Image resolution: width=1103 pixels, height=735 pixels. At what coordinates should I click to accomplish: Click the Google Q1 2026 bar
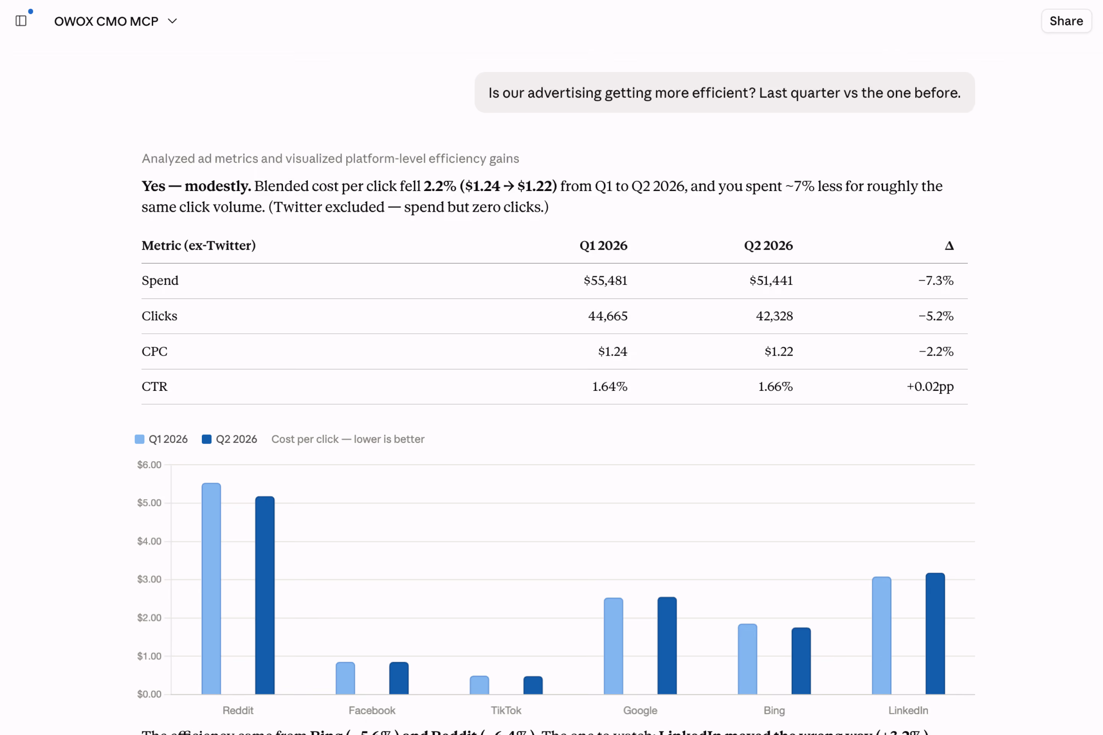614,646
